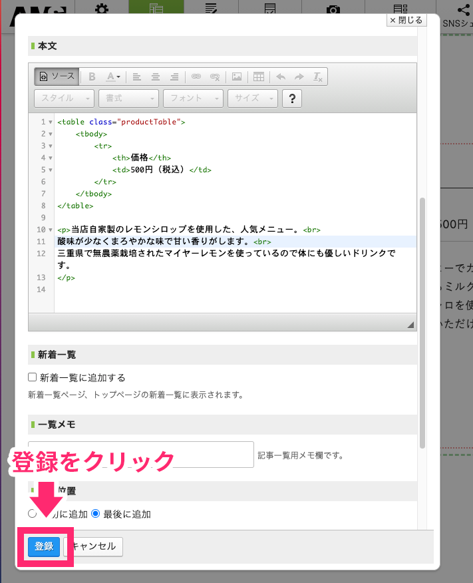
Task: Toggle the ソース source view button
Action: pos(57,77)
